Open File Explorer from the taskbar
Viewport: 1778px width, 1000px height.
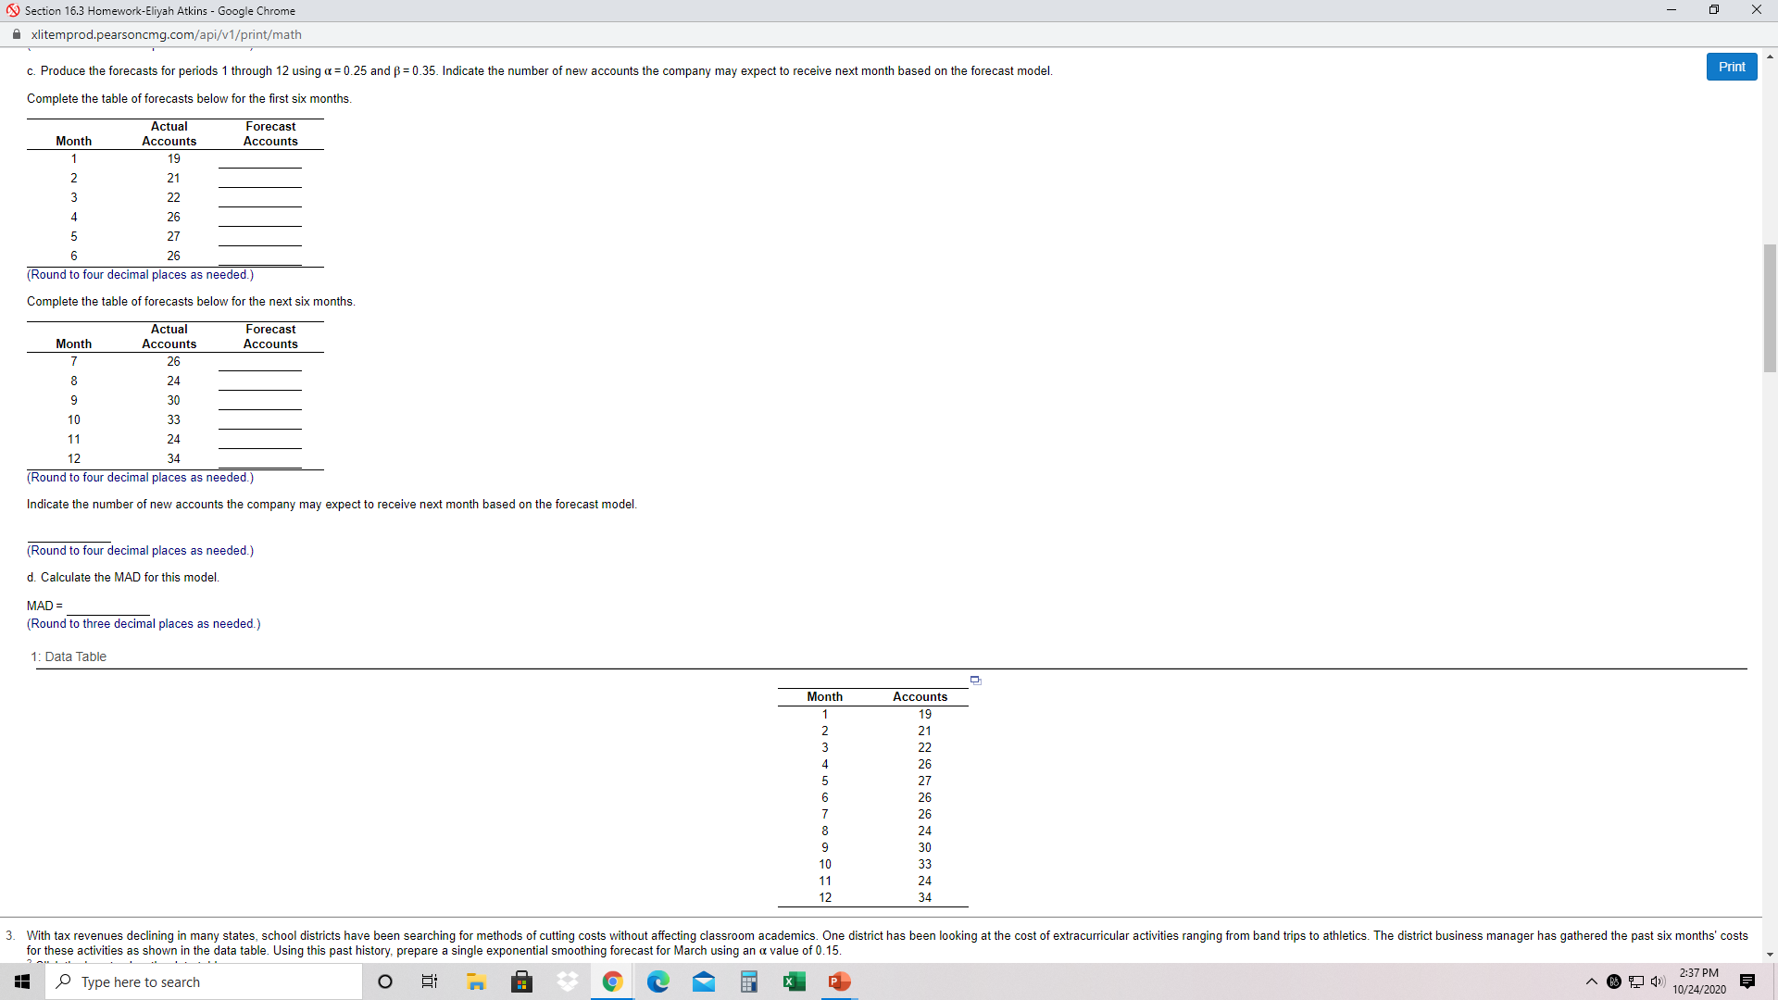tap(476, 981)
